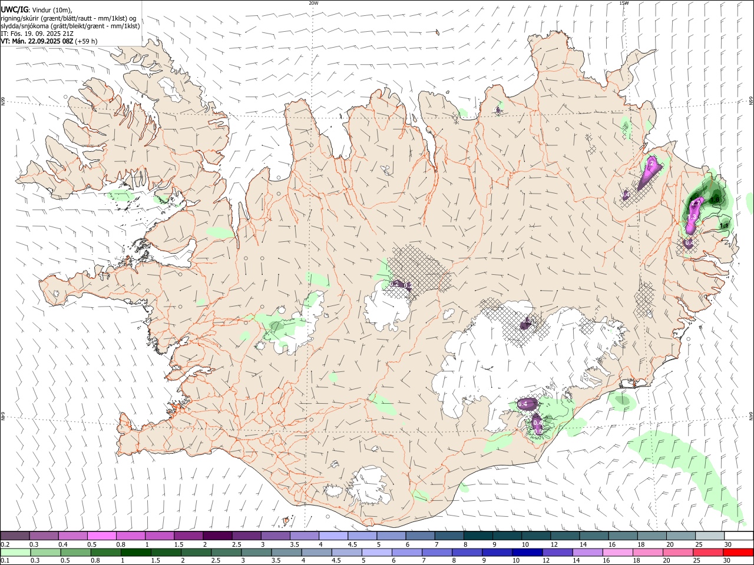The height and width of the screenshot is (565, 754).
Task: Select the 'Vindur (10m)' label in the header
Action: click(52, 10)
